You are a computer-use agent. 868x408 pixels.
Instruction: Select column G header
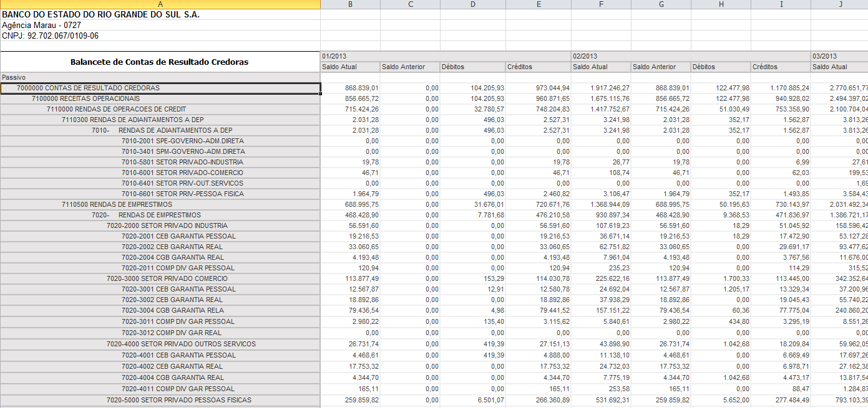pos(660,4)
